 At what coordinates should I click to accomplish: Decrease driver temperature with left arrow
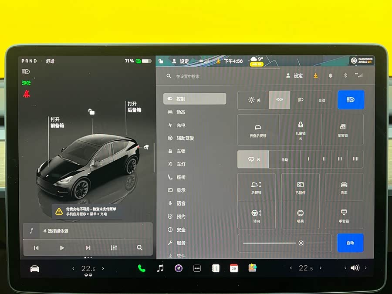tap(73, 269)
